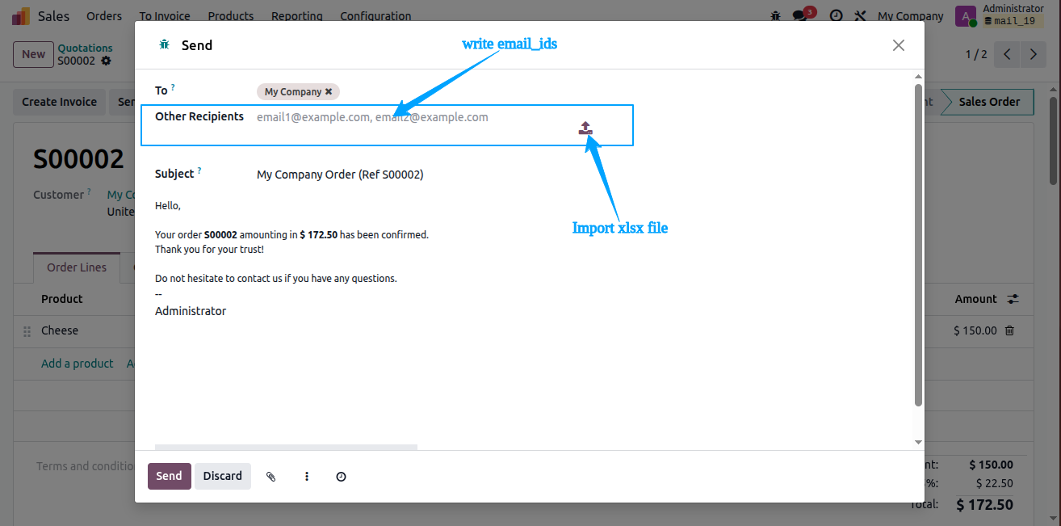
Task: Click the Sales Order status stage
Action: [989, 102]
